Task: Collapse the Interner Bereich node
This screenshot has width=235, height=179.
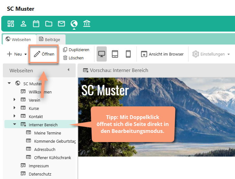Action: [x=15, y=124]
